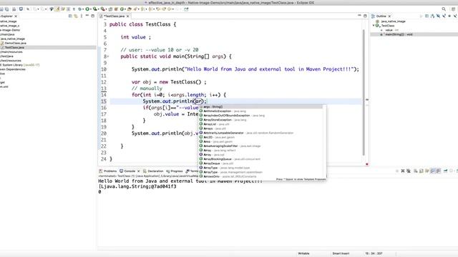Click console output '[Ljava.lang.String;@7ad041f3'
Screen dimensions: 458x257
(x=137, y=186)
